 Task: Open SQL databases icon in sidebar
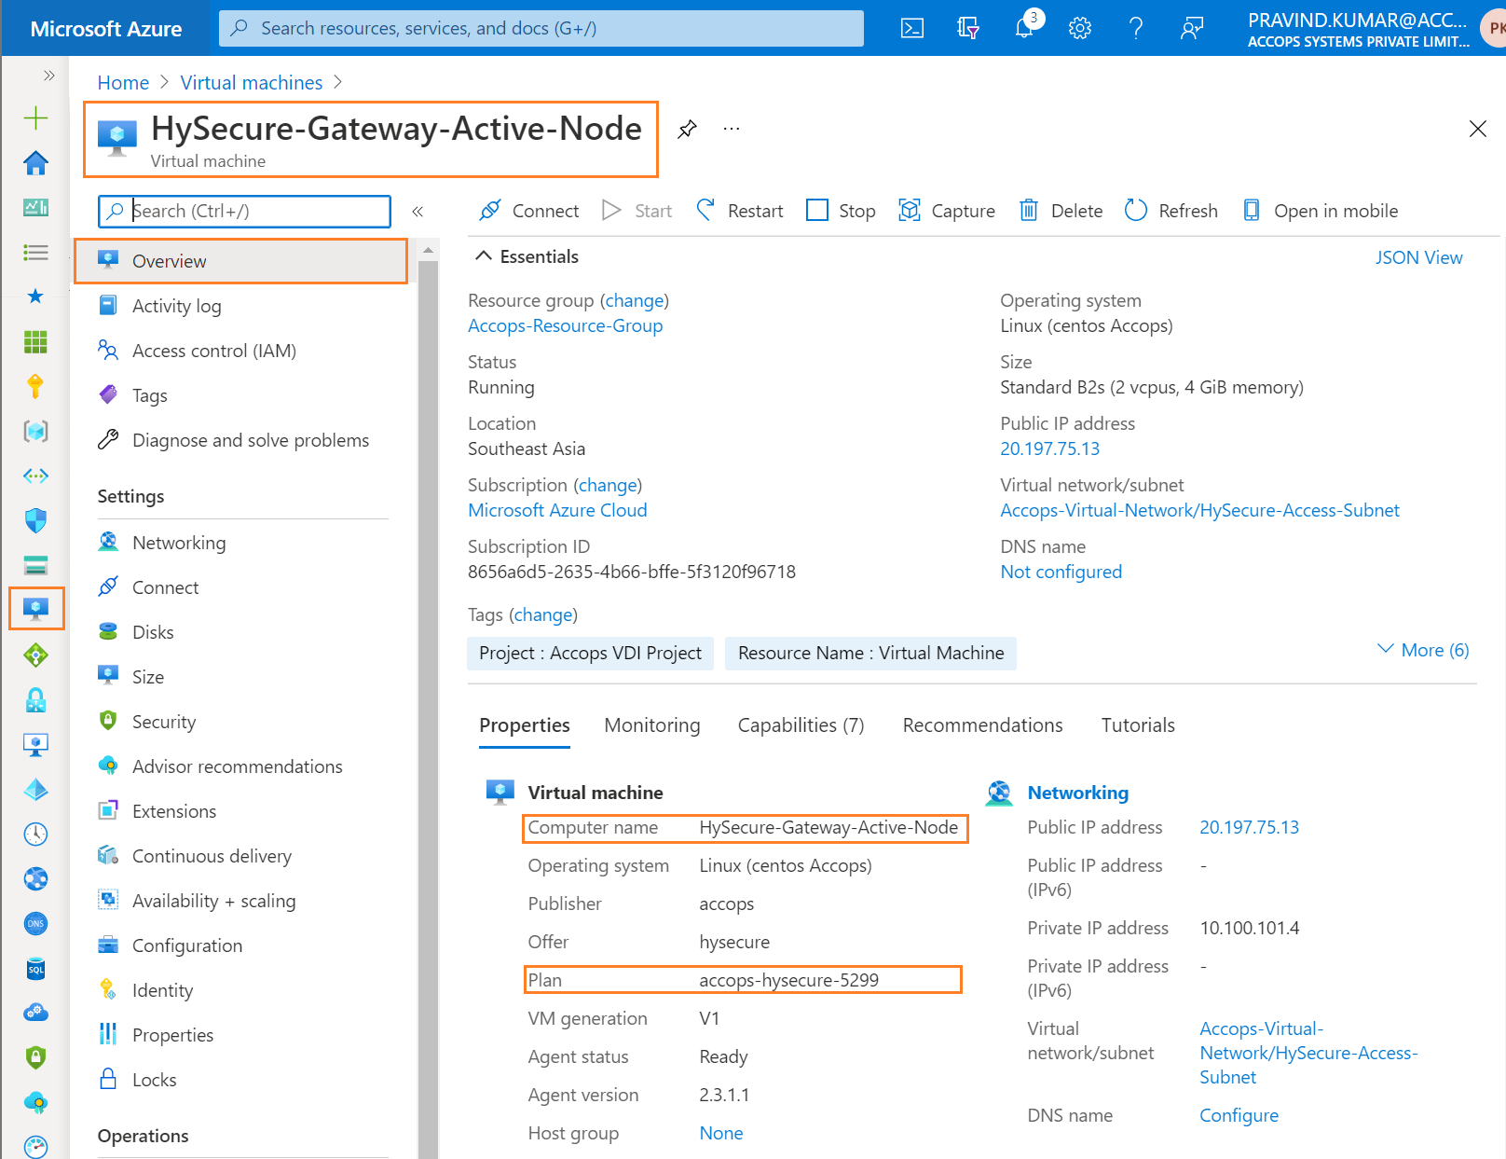click(x=35, y=969)
